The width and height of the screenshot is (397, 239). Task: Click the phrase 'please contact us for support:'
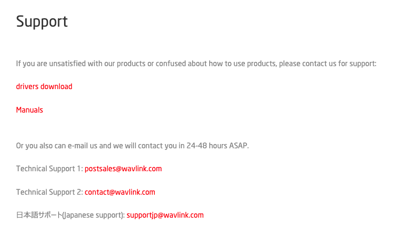(328, 63)
